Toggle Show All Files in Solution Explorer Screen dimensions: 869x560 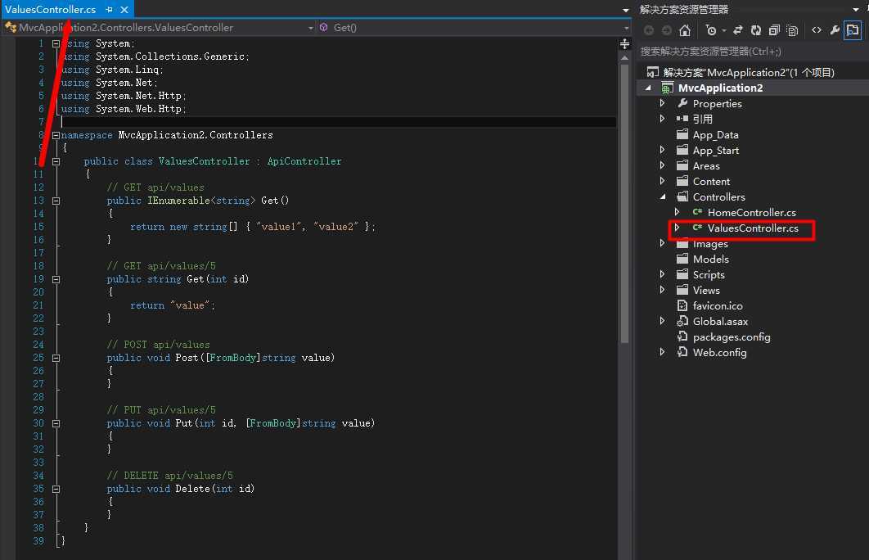point(793,30)
